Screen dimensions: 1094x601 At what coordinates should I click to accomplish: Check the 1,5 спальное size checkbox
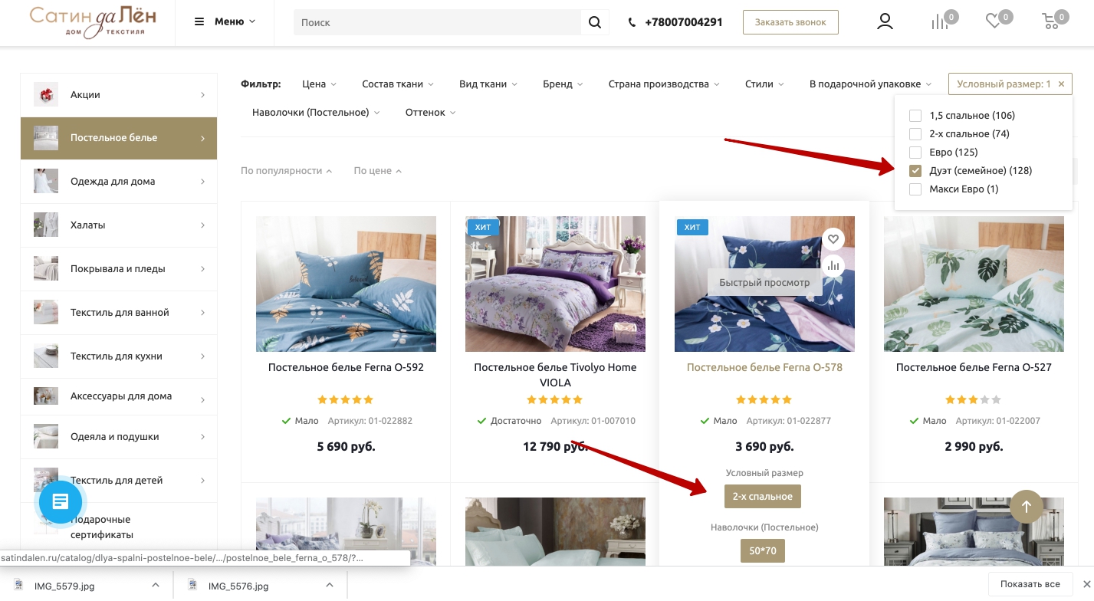(x=915, y=116)
